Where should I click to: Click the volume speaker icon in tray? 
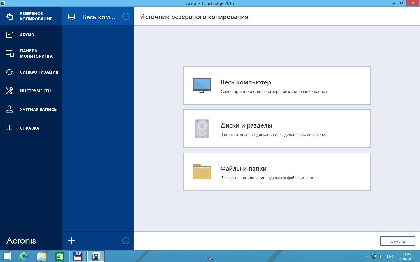click(381, 256)
